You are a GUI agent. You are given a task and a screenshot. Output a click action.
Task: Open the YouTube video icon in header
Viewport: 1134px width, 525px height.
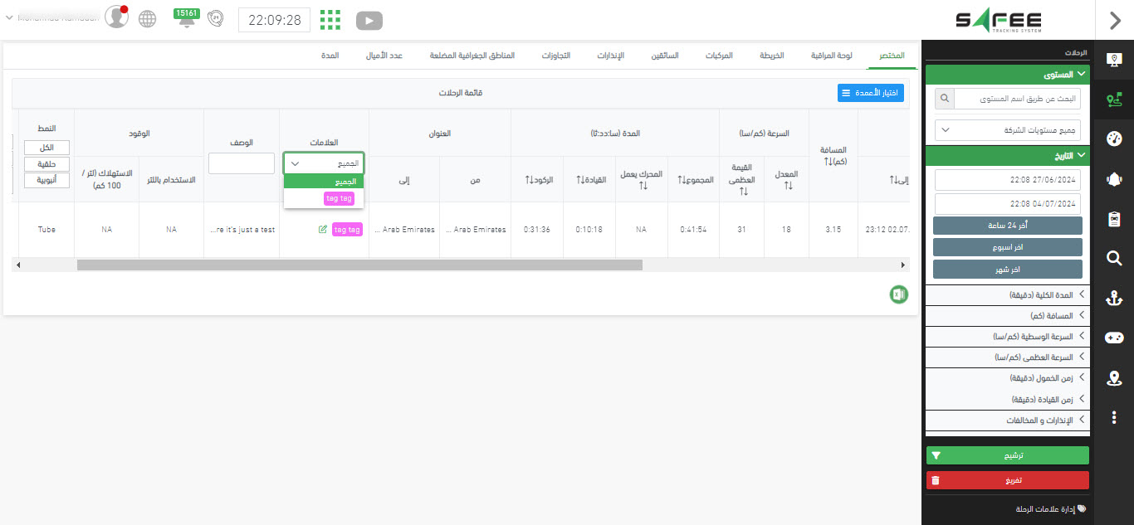point(369,20)
